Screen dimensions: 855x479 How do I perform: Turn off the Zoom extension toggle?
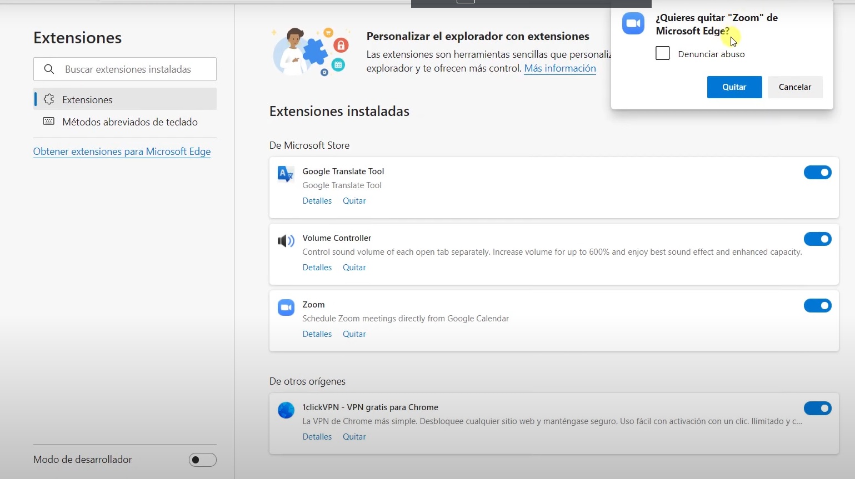click(x=817, y=306)
